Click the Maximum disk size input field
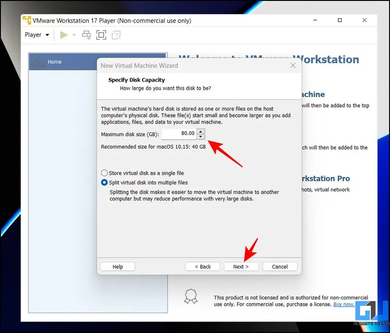Screen dimensions: 390x333 pos(179,134)
